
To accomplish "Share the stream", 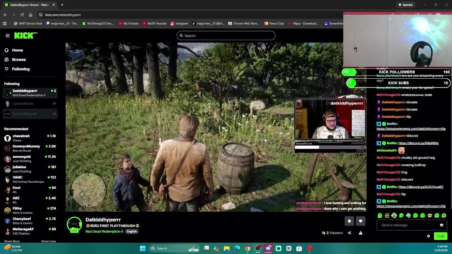I will click(349, 233).
